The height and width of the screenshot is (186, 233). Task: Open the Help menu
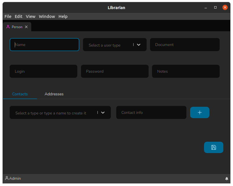63,16
